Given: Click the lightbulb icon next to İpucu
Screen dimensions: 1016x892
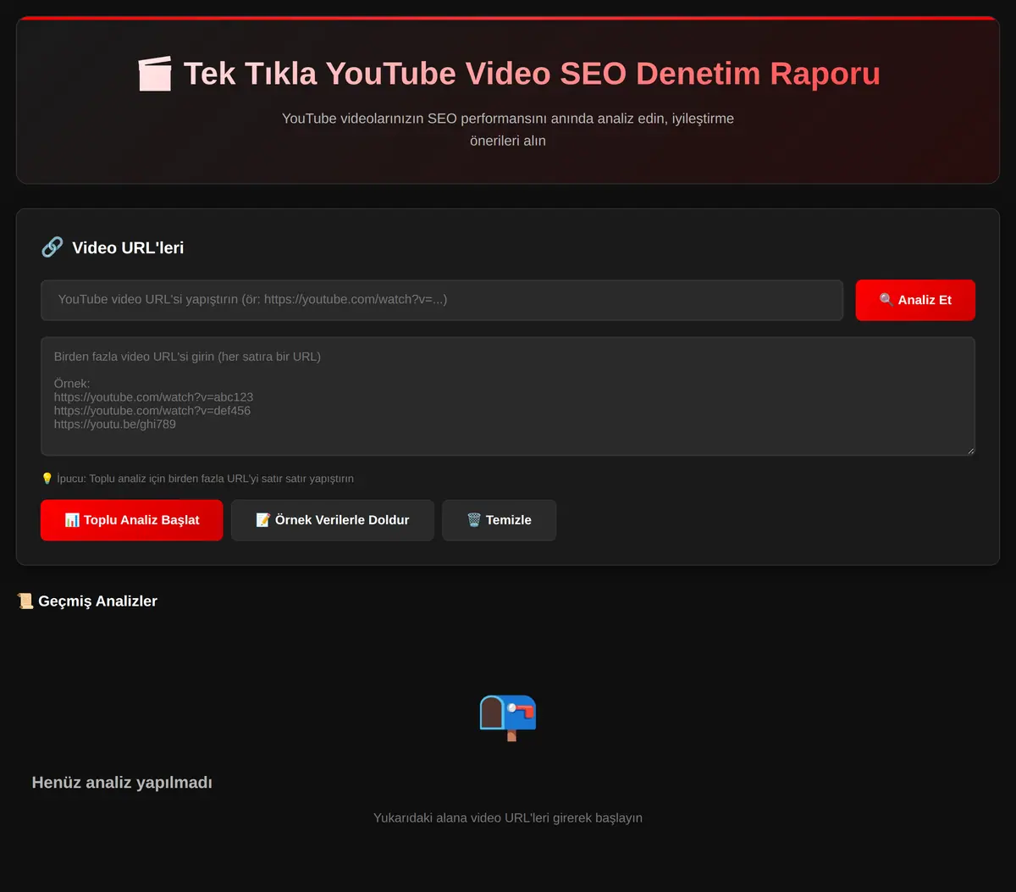Looking at the screenshot, I should (x=47, y=479).
